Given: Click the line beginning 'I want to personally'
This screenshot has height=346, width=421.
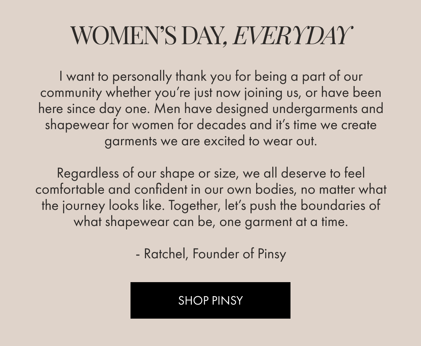Looking at the screenshot, I should coord(211,76).
